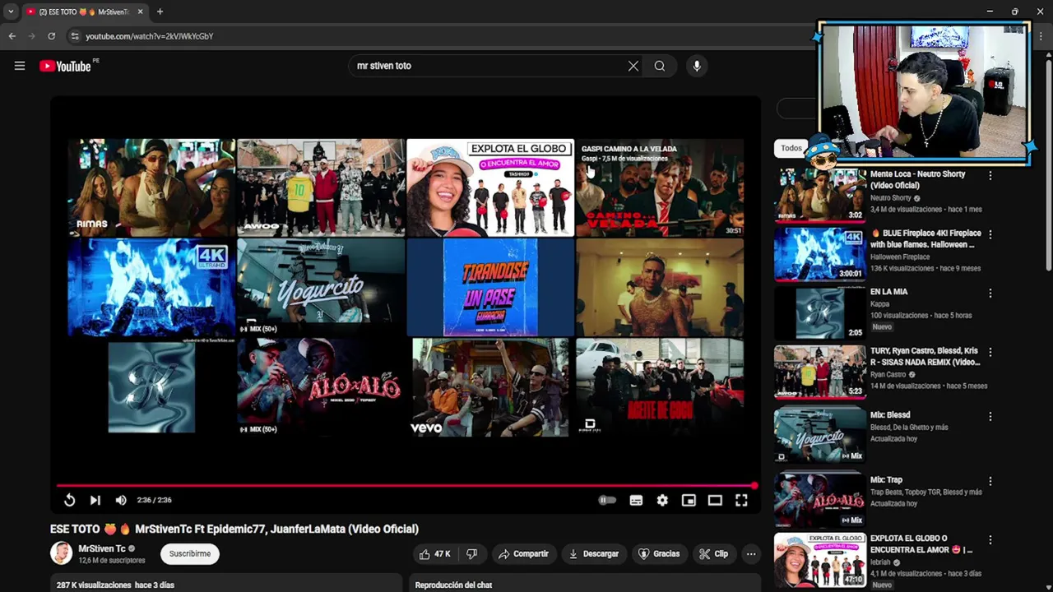Select ESE TOTO browser tab
Image resolution: width=1053 pixels, height=592 pixels.
pos(84,12)
